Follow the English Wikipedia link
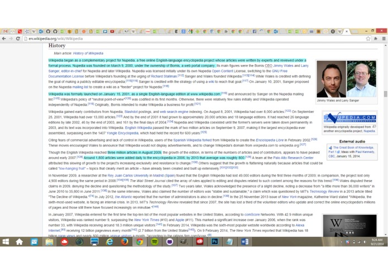 (138, 128)
